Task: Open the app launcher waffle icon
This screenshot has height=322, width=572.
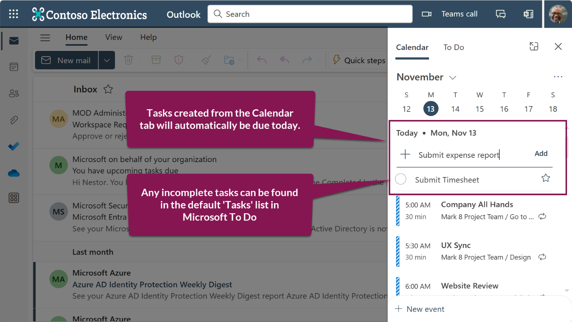Action: 14,14
